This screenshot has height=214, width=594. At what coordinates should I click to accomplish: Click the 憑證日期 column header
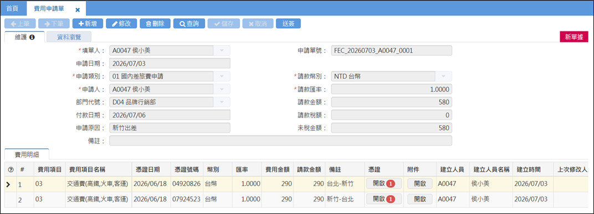pos(151,169)
